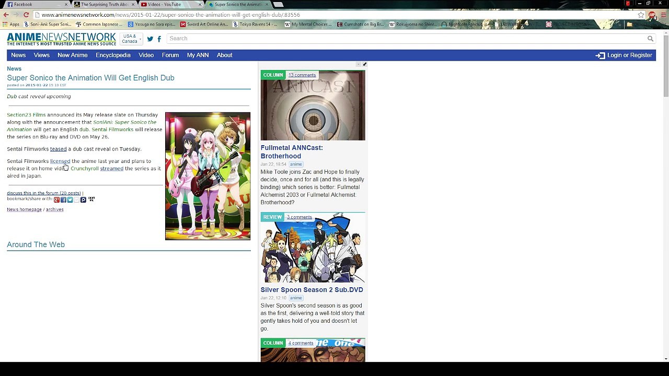
Task: Open the Chrome menu
Action: pos(663,15)
